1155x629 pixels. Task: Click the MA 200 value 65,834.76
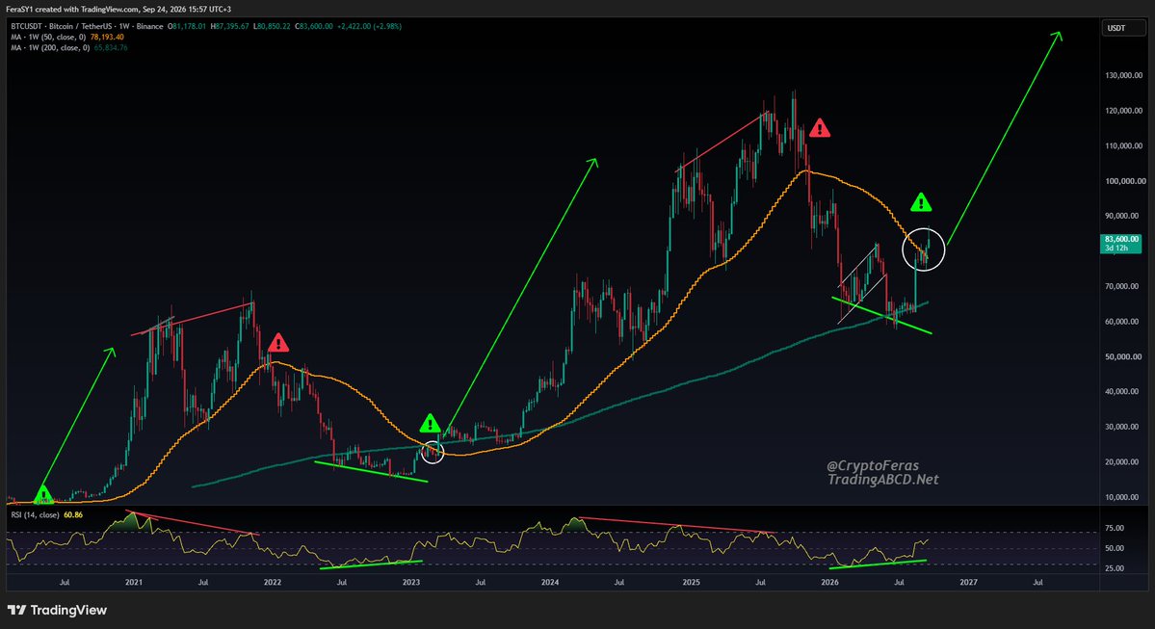pyautogui.click(x=111, y=48)
